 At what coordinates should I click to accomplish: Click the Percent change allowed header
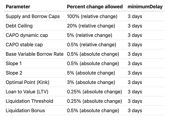point(95,7)
